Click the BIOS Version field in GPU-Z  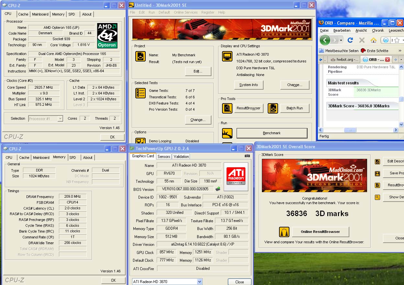(185, 189)
